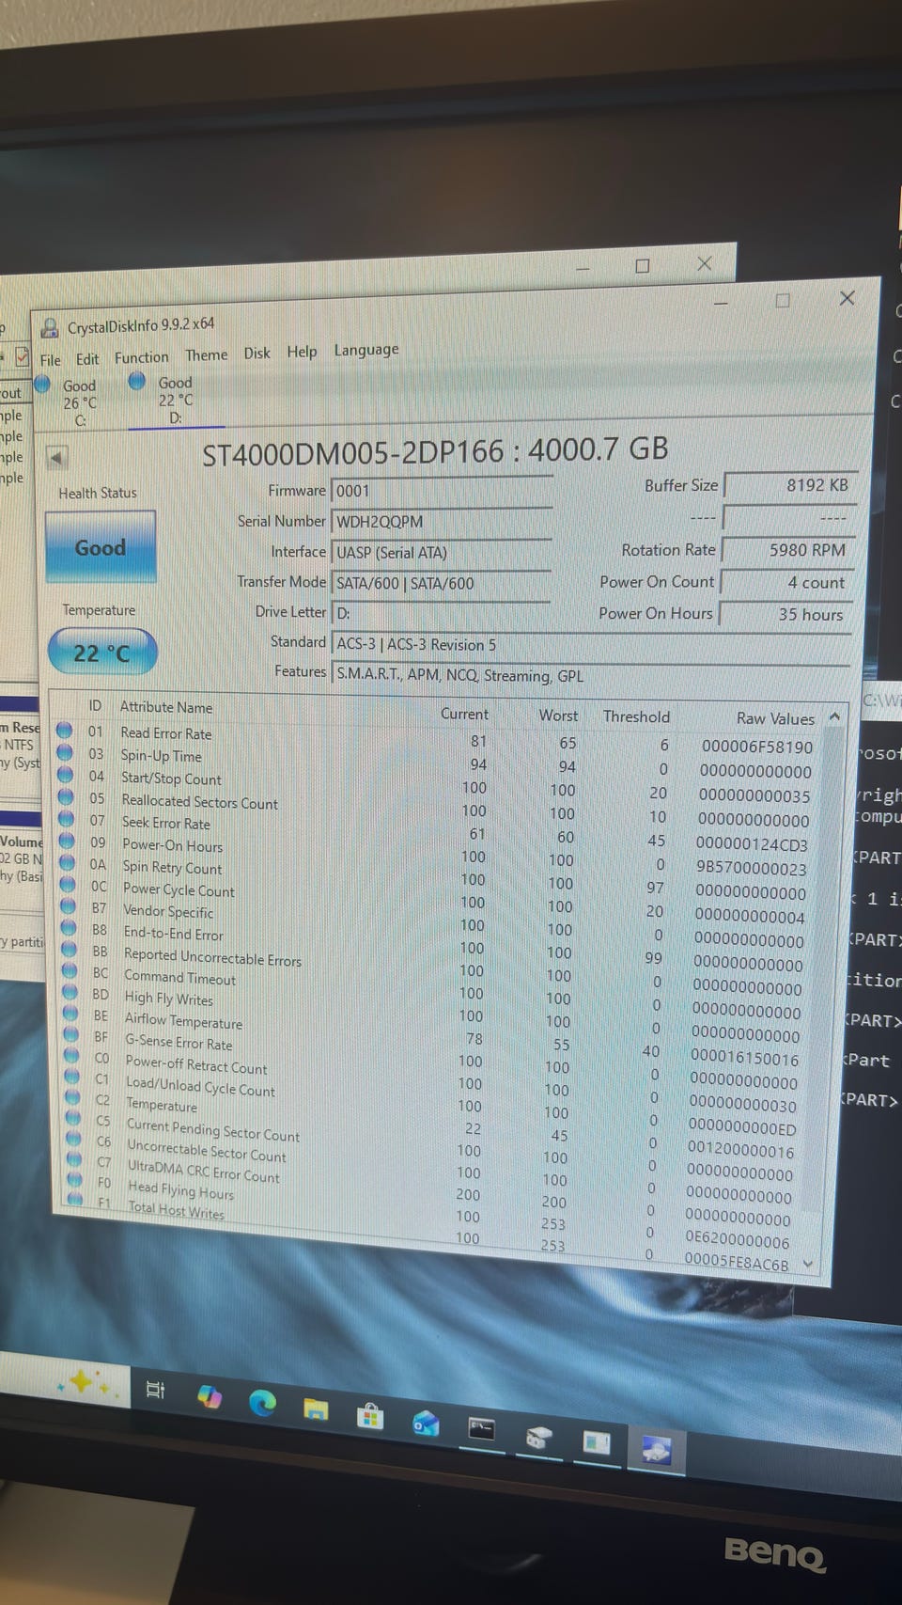Click the blue status circle for disk C:
902x1605 pixels.
click(42, 384)
